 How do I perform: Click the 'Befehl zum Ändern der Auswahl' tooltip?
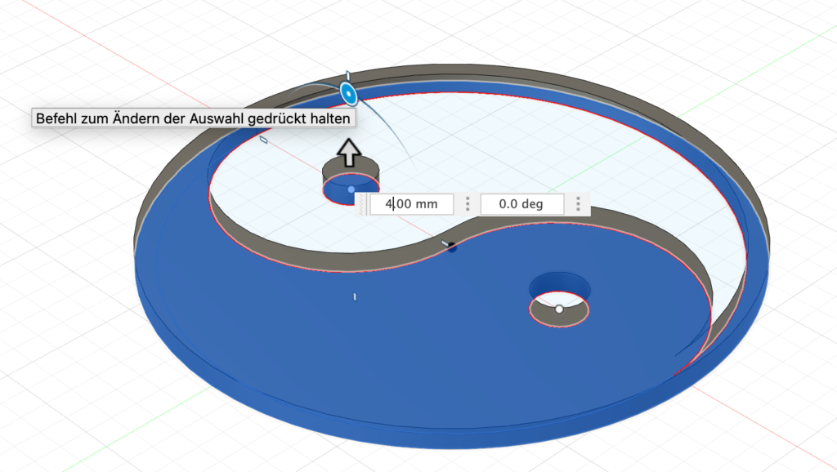click(193, 118)
